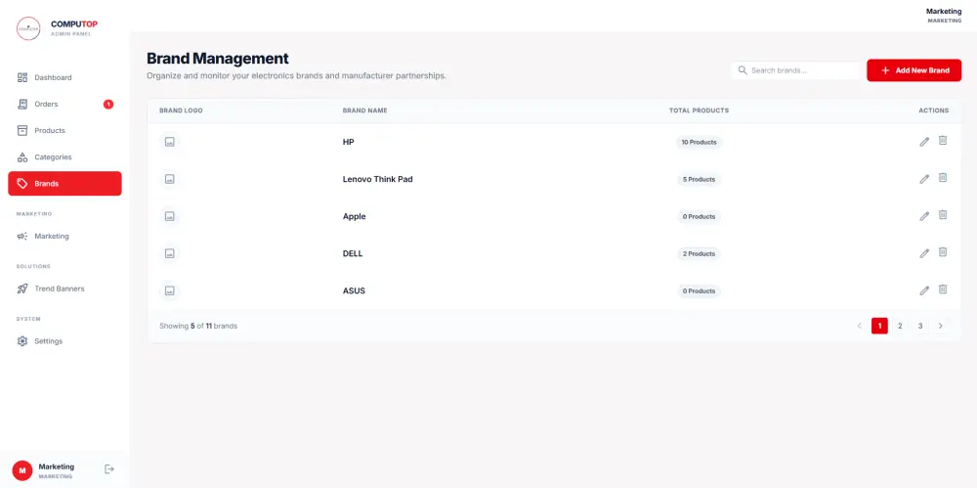Delete the Apple brand row
This screenshot has height=488, width=977.
click(x=943, y=215)
